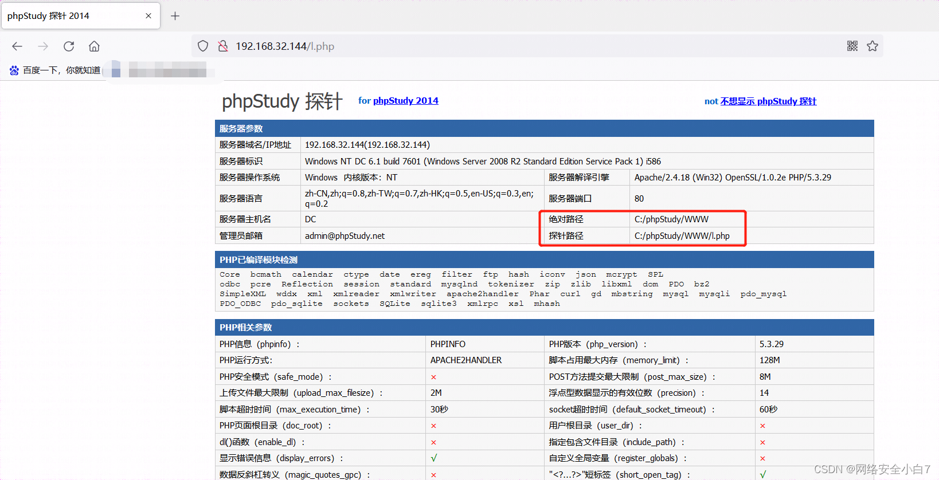
Task: Click the 探针路径 label
Action: coord(566,236)
